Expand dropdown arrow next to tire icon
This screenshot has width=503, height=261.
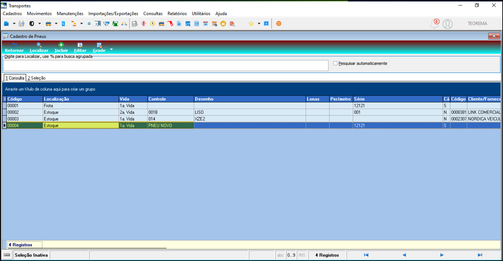(40, 24)
